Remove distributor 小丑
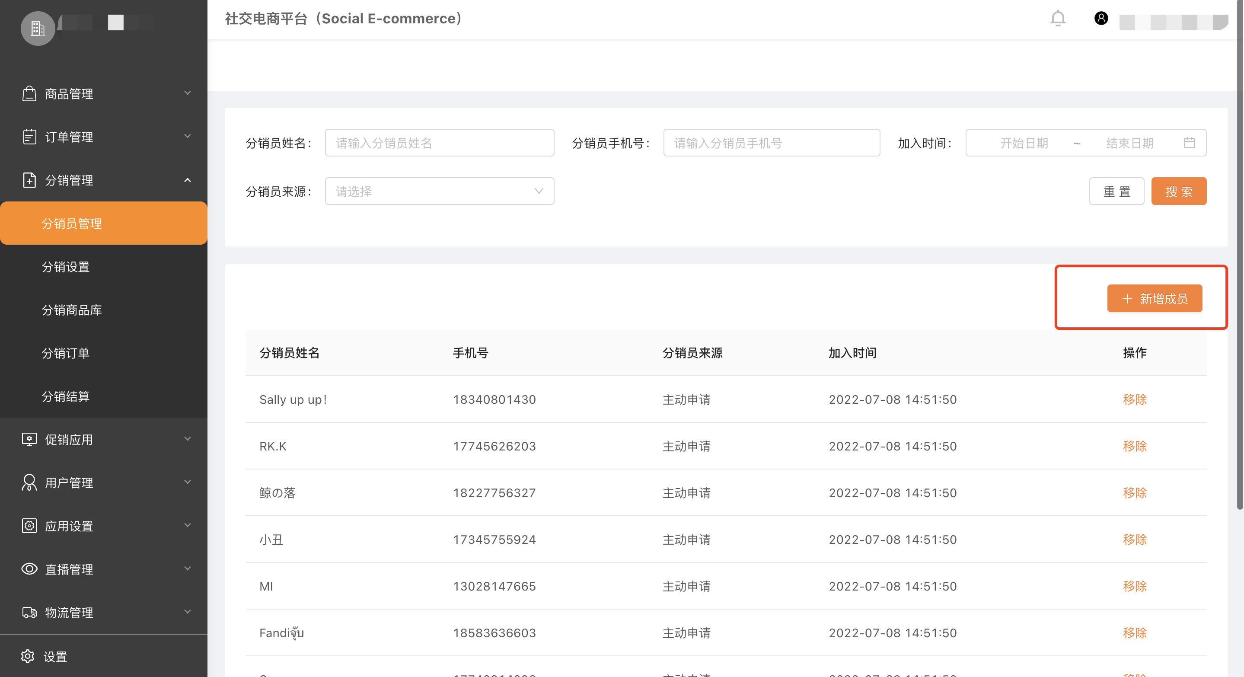This screenshot has height=677, width=1244. [x=1134, y=540]
